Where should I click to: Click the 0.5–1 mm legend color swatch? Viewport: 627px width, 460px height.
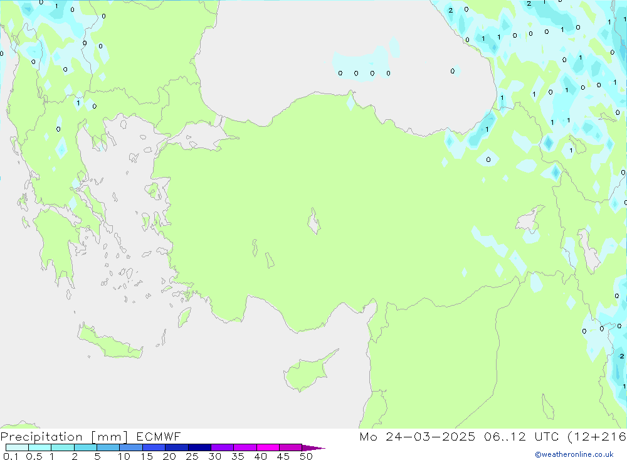click(x=40, y=447)
